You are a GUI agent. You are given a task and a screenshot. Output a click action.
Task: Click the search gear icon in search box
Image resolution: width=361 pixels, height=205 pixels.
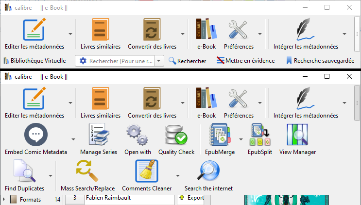click(83, 61)
